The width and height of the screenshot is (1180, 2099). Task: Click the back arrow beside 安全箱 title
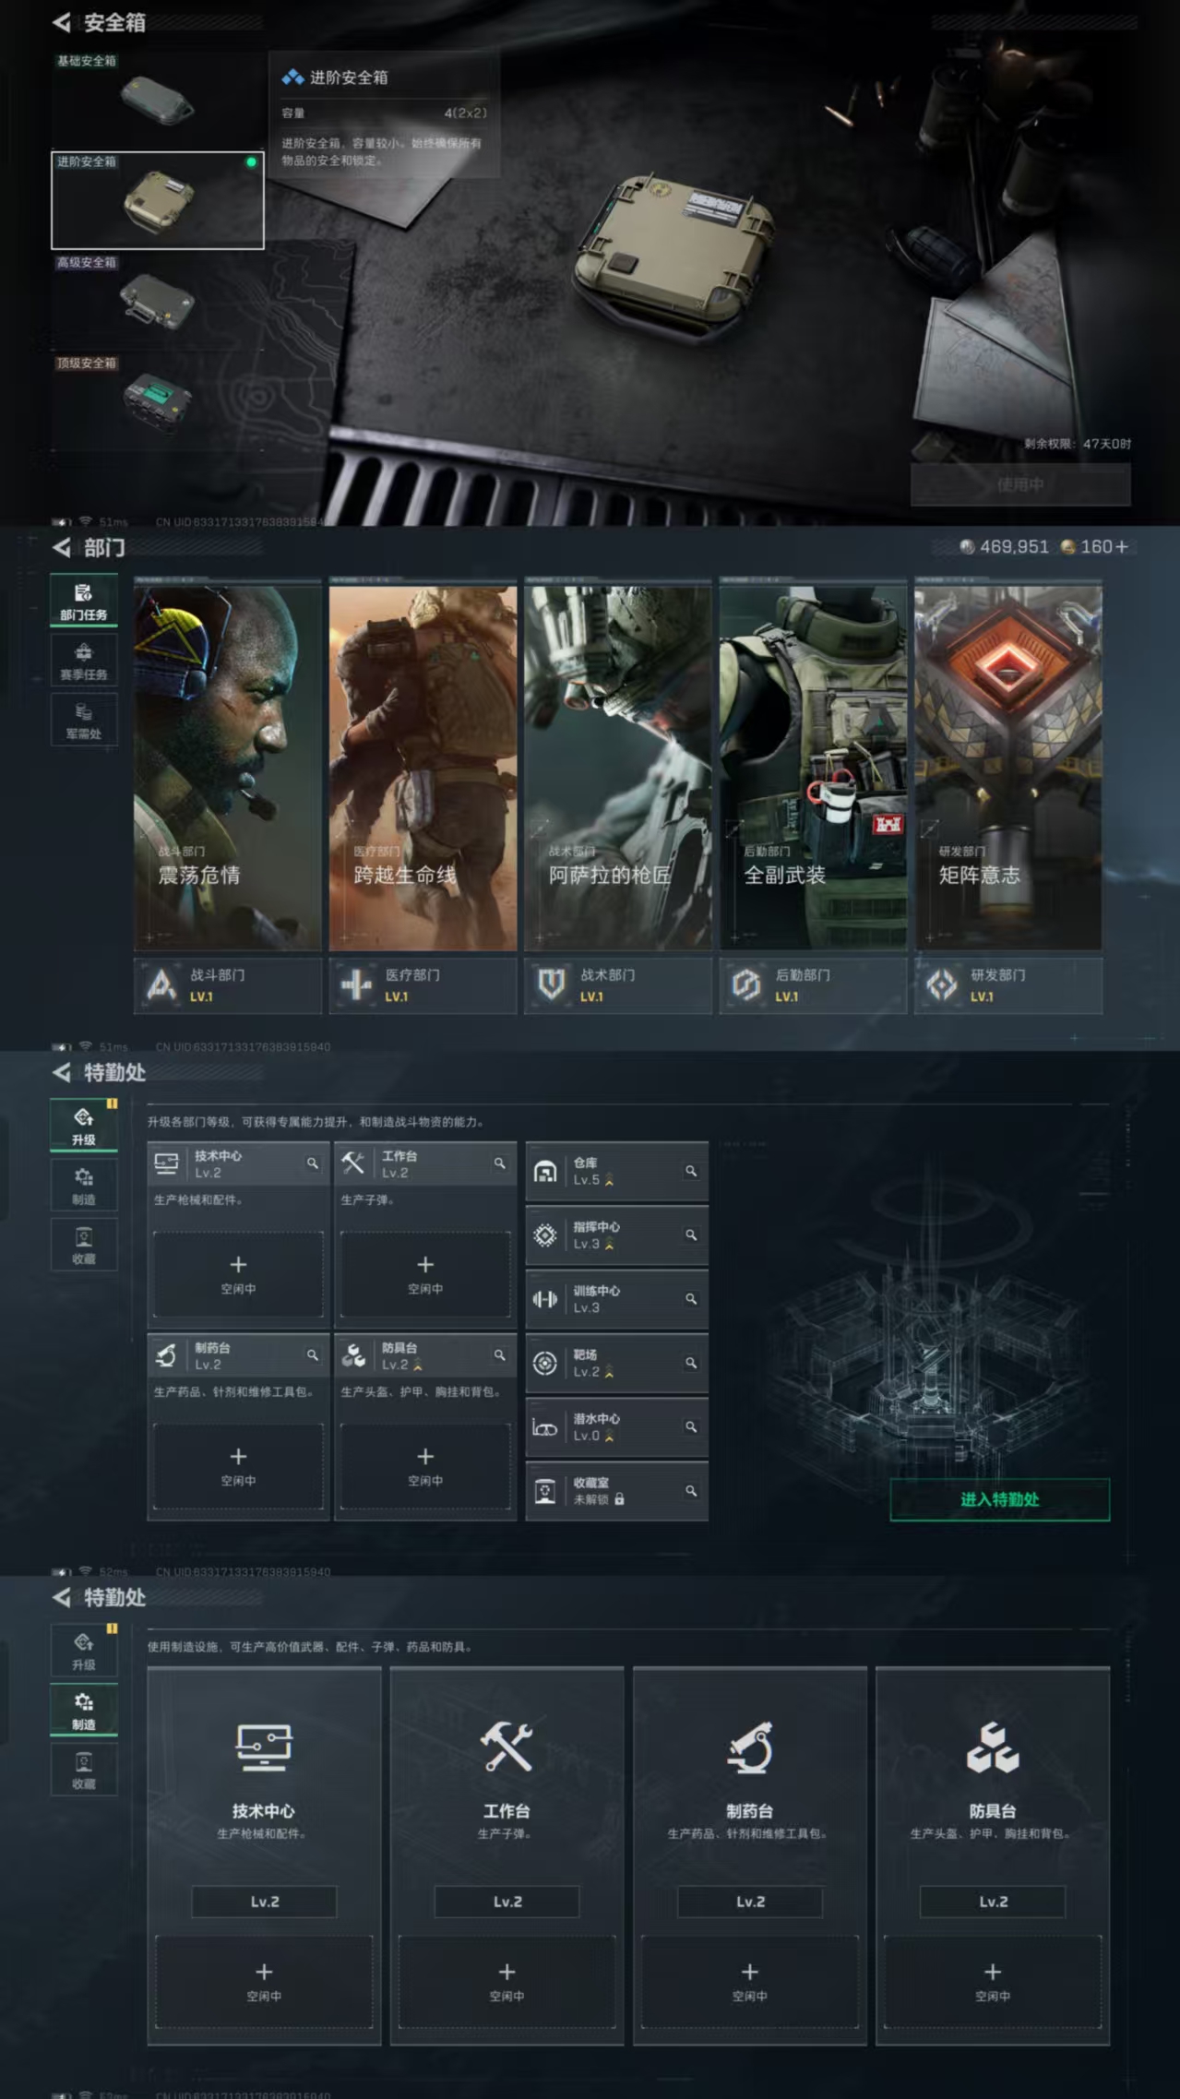[x=62, y=22]
